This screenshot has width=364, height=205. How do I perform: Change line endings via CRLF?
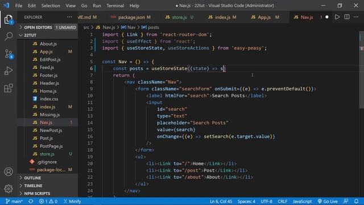(x=282, y=201)
